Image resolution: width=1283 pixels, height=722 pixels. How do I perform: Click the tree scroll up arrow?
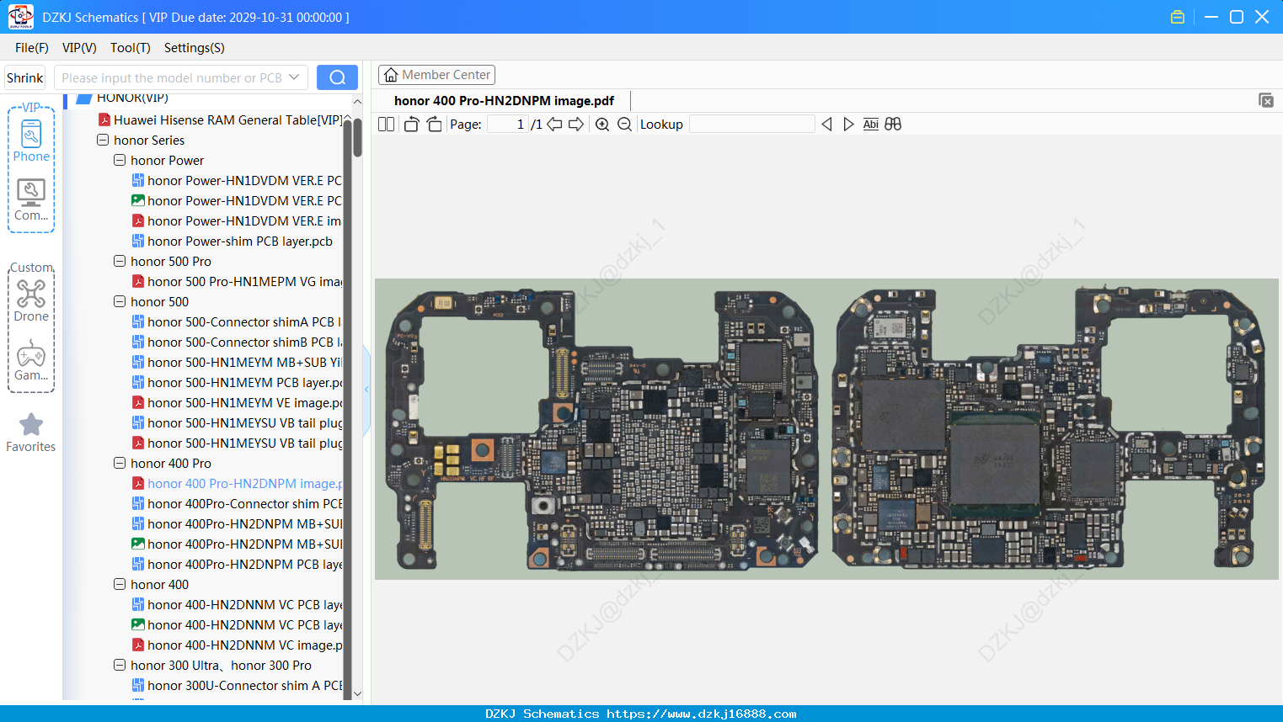click(357, 102)
